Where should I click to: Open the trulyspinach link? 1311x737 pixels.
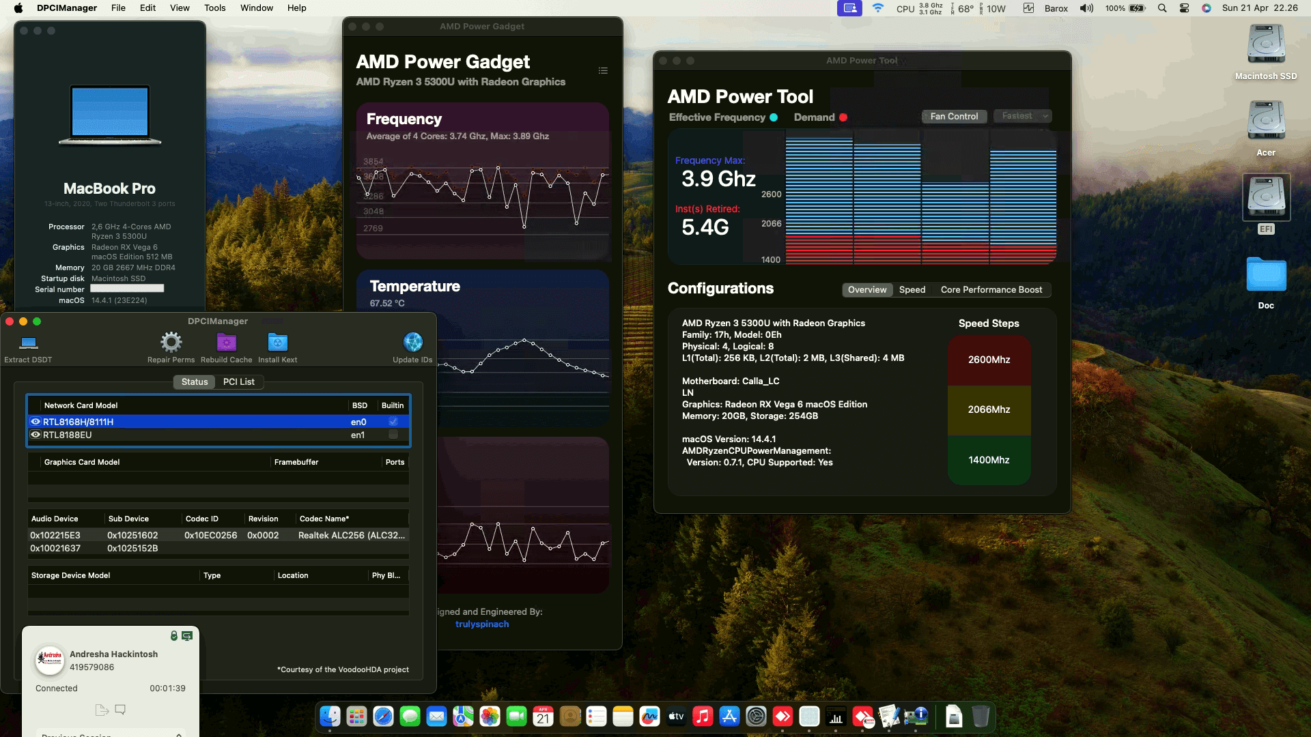click(x=482, y=624)
